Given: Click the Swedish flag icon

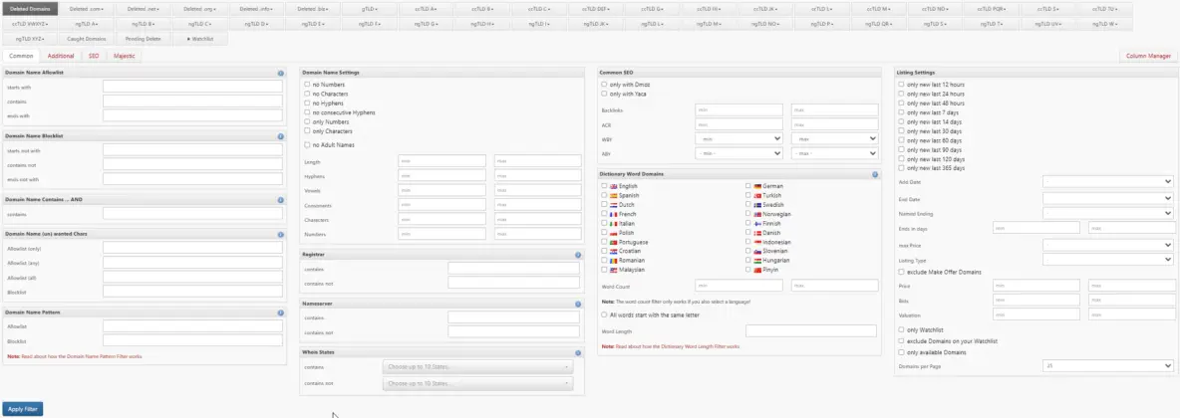Looking at the screenshot, I should pyautogui.click(x=757, y=204).
